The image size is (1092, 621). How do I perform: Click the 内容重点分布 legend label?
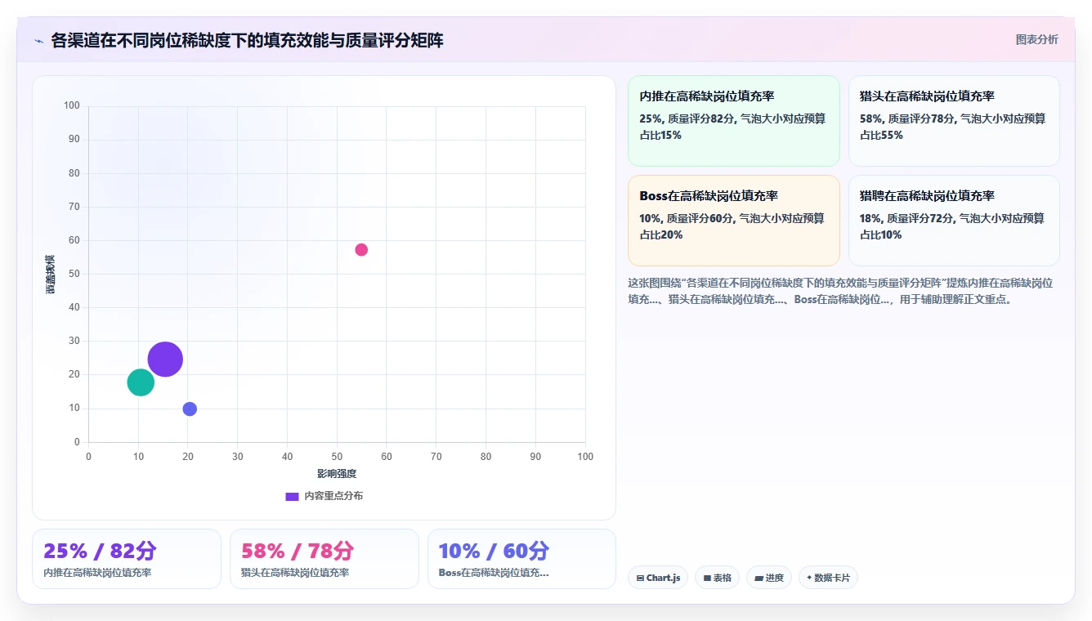tap(333, 496)
